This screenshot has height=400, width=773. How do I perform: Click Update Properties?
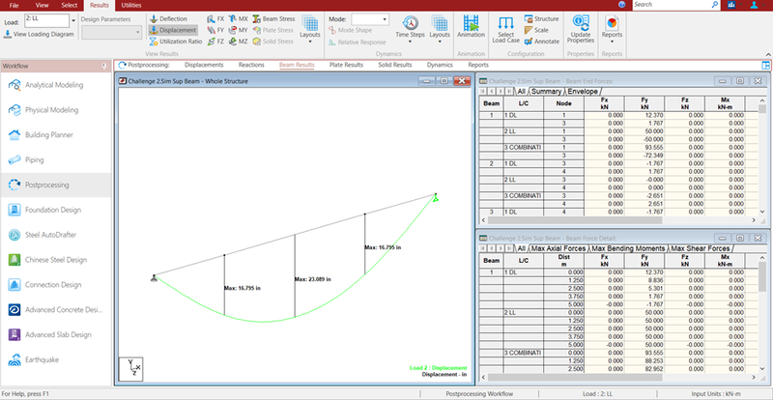coord(581,29)
